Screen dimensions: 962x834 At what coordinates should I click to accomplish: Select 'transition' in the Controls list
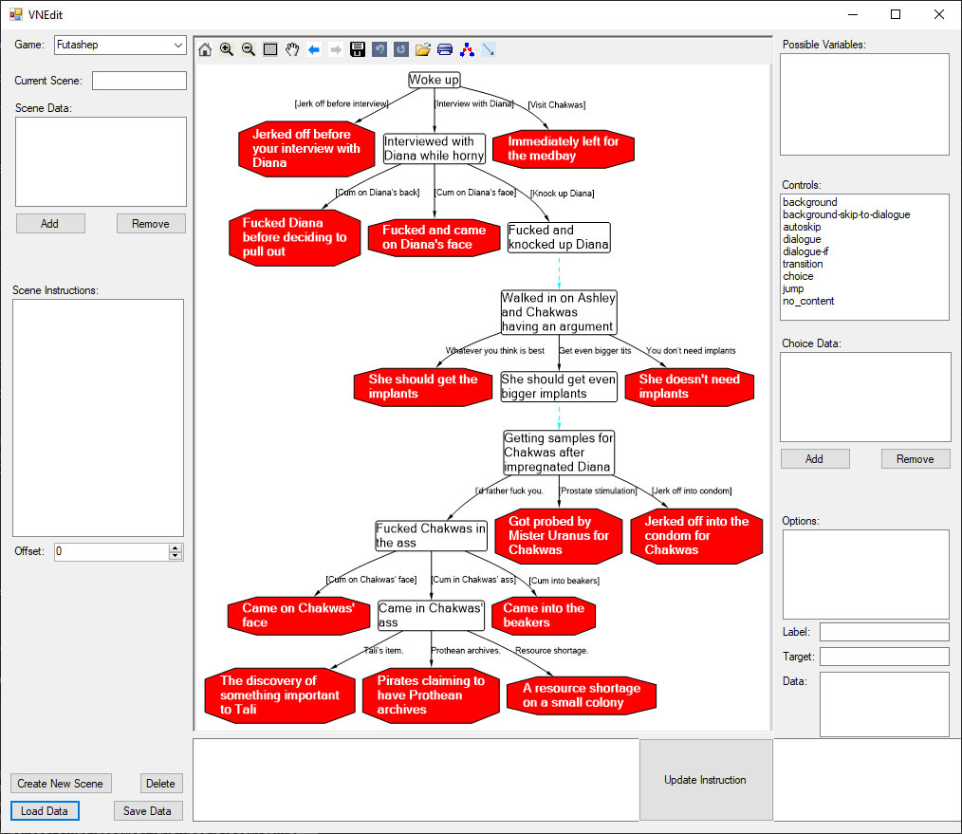(x=803, y=264)
